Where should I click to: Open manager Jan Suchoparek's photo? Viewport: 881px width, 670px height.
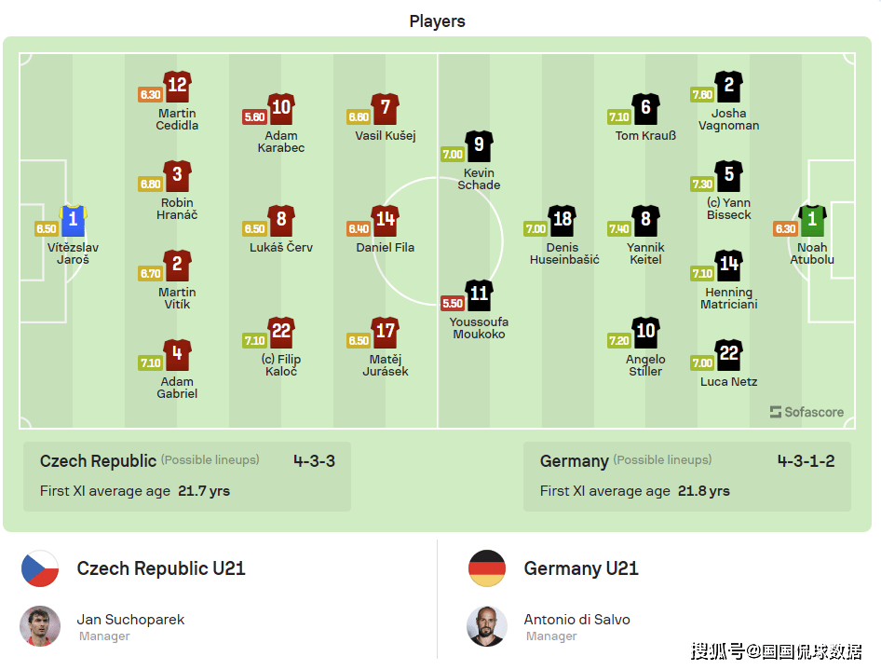[x=40, y=626]
